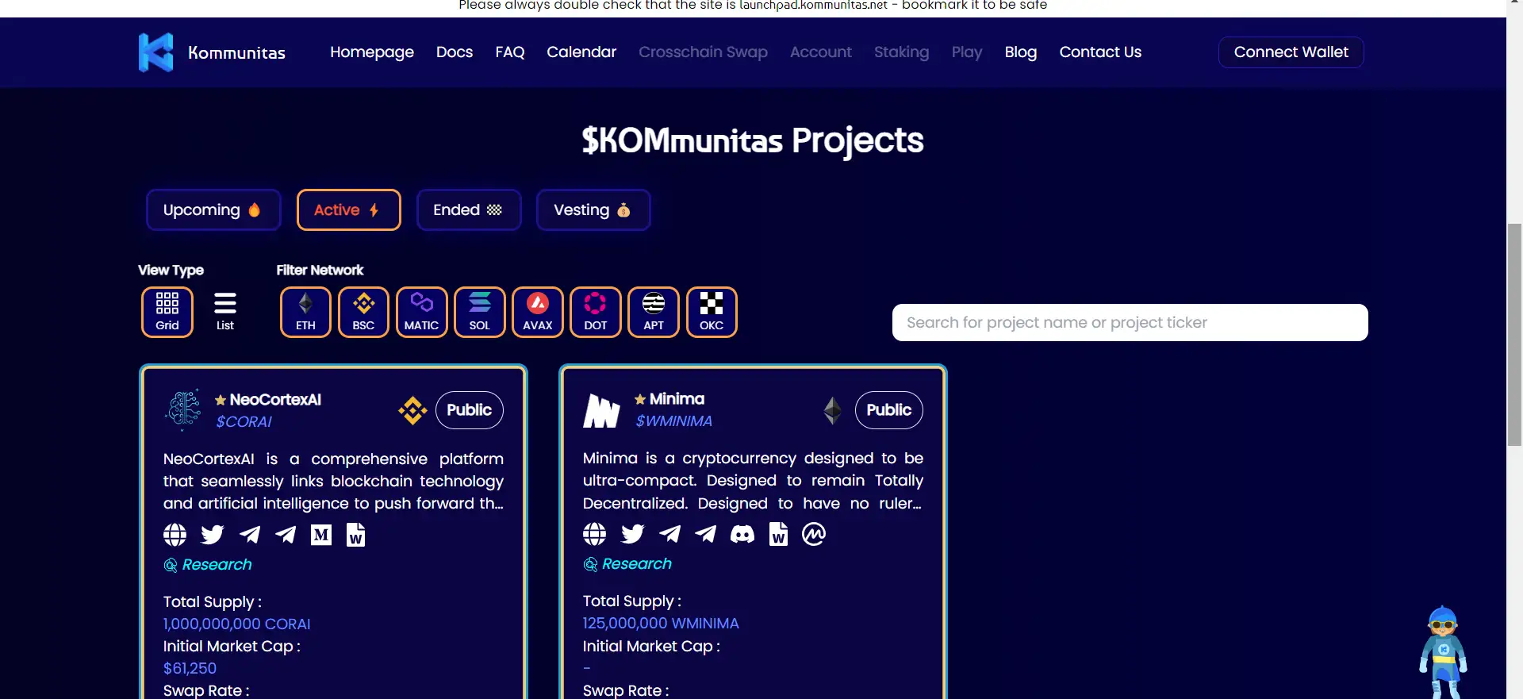Click the page vertical scrollbar thumb

tap(1514, 333)
